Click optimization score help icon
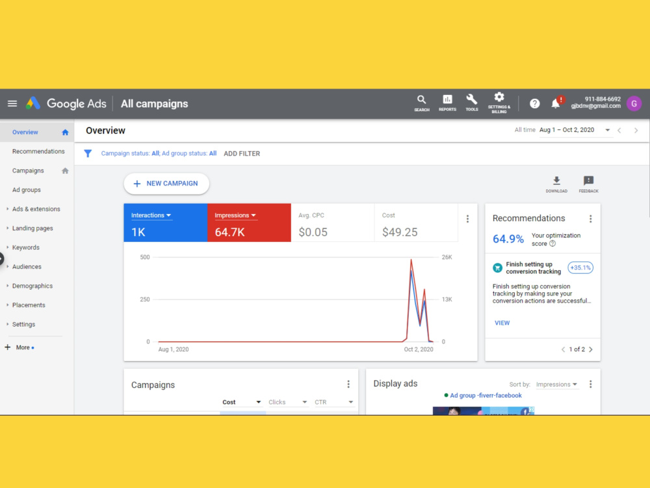The width and height of the screenshot is (650, 488). (x=552, y=243)
